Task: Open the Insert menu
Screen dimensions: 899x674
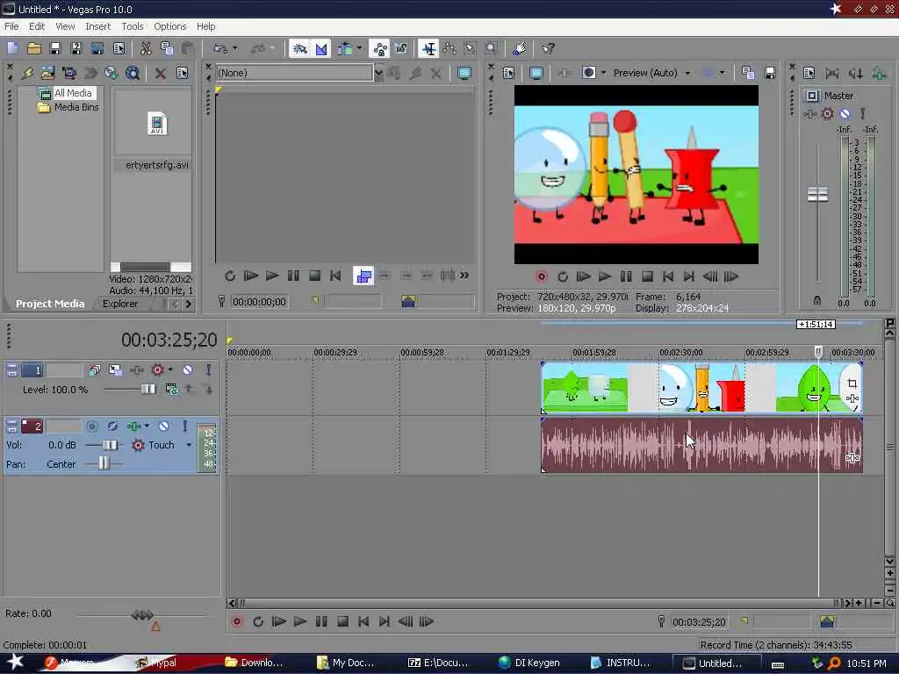Action: point(97,26)
